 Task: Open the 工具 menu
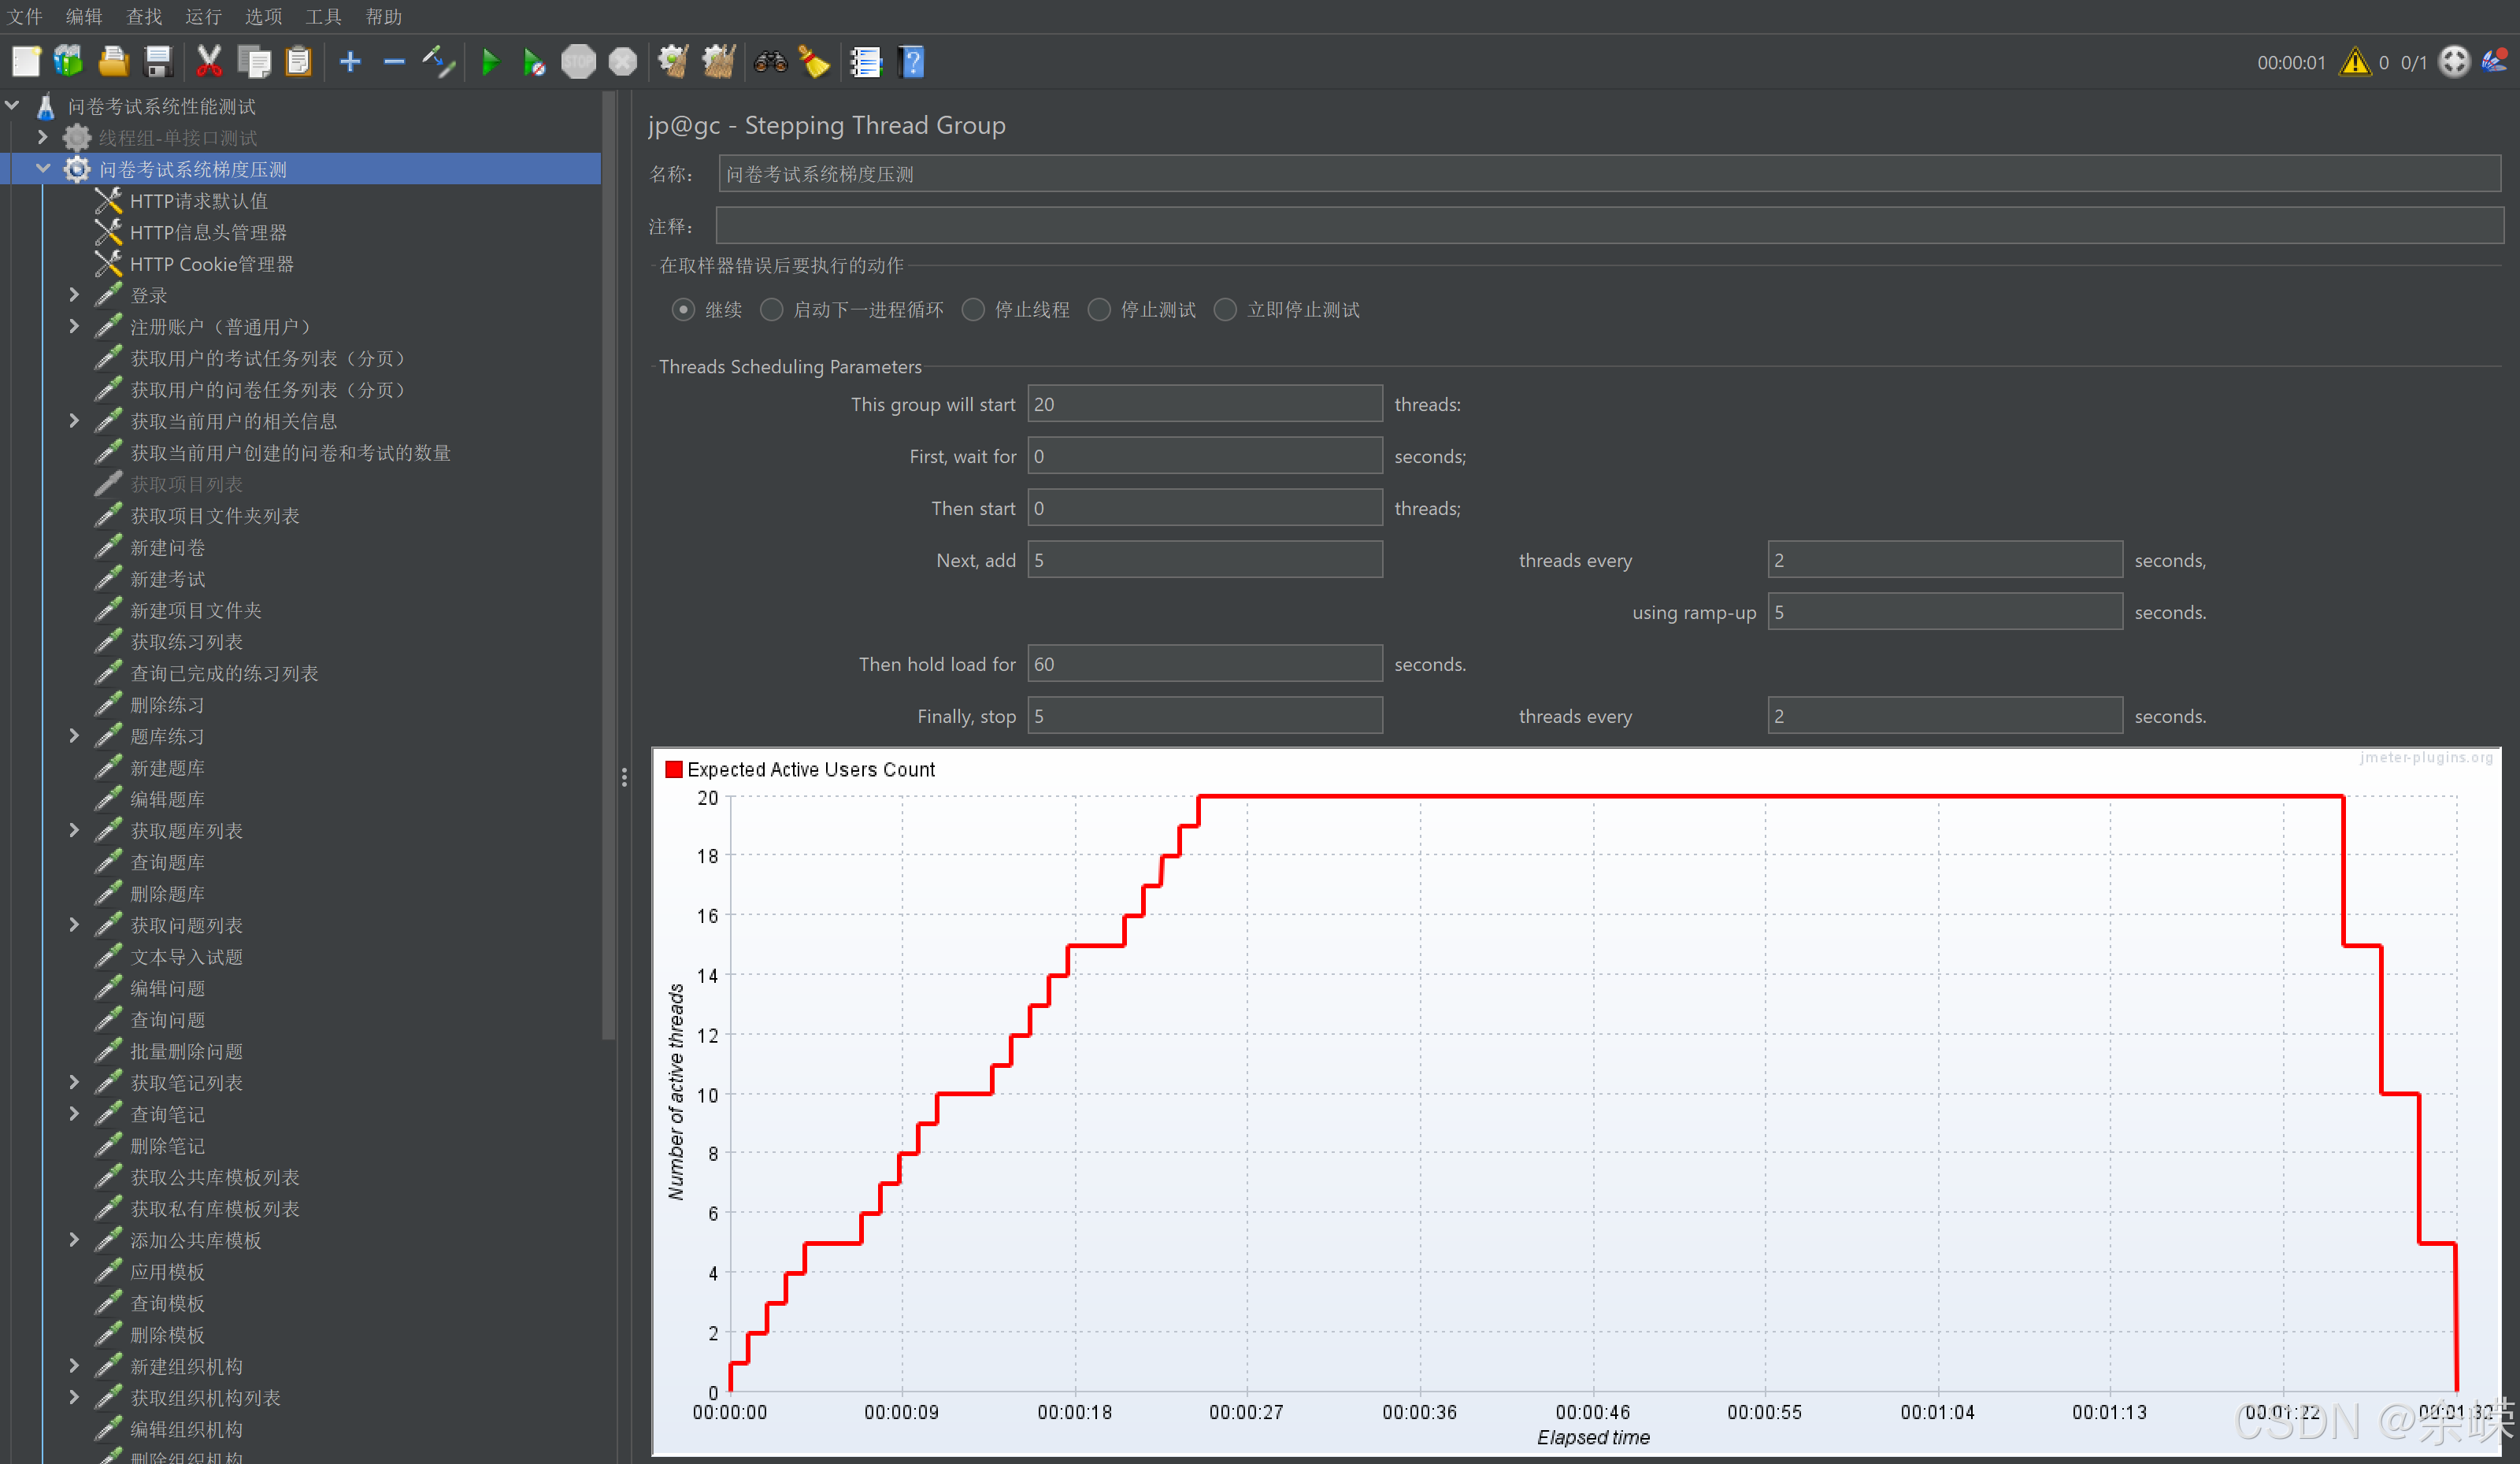[x=323, y=17]
